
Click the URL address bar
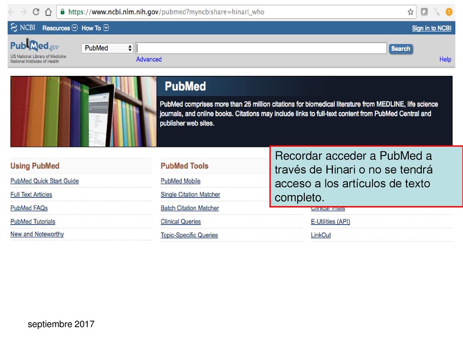pyautogui.click(x=236, y=12)
